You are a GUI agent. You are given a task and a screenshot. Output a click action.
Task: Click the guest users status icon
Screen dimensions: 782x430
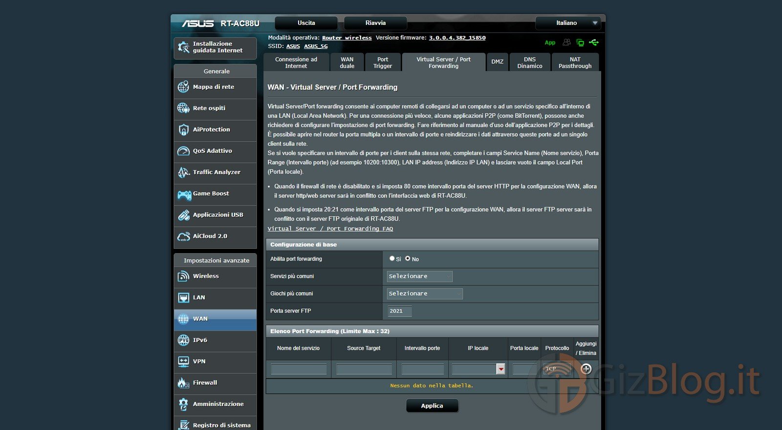click(x=566, y=43)
